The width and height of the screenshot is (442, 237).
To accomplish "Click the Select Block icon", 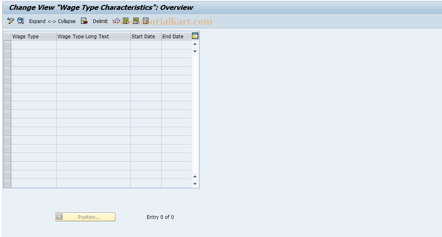I will coord(136,21).
